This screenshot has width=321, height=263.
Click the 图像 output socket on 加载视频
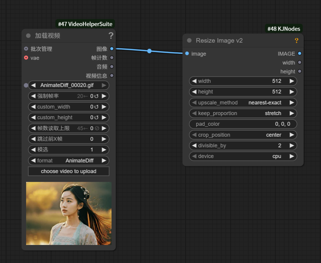pyautogui.click(x=112, y=49)
